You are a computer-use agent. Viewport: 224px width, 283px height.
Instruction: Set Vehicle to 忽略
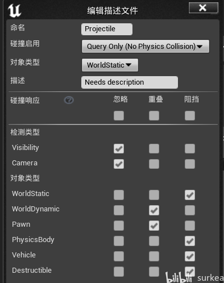pos(119,256)
